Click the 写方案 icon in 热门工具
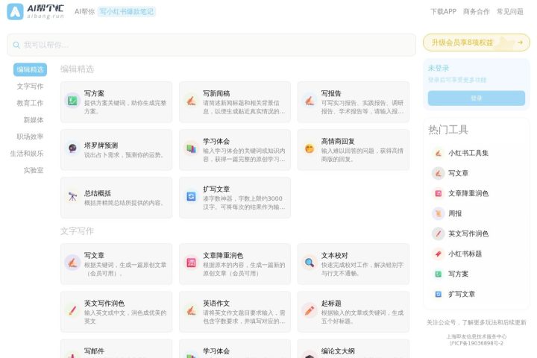Screen dimensions: 537x358 point(438,274)
